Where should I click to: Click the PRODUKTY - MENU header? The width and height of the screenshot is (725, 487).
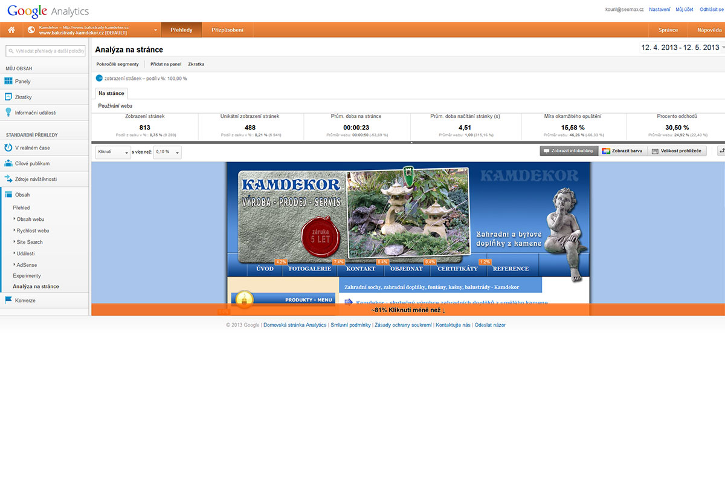click(x=283, y=299)
